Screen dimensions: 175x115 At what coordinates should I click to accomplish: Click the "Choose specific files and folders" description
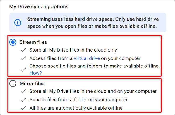[94, 66]
